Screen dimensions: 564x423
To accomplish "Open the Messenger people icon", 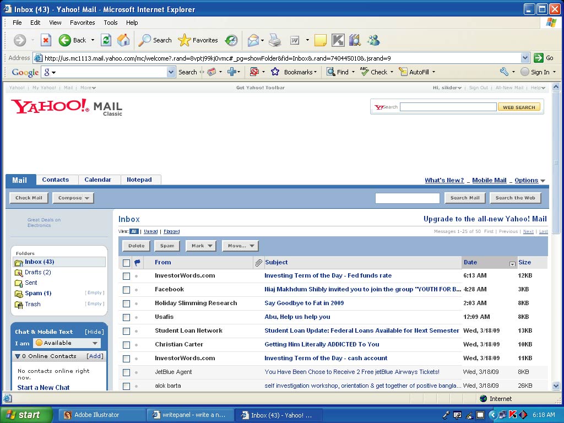I will pyautogui.click(x=373, y=40).
